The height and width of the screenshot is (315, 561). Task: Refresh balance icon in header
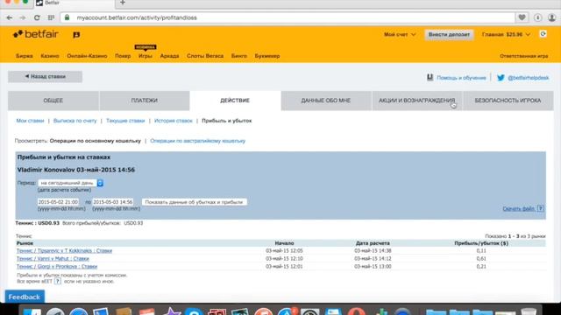click(x=543, y=34)
